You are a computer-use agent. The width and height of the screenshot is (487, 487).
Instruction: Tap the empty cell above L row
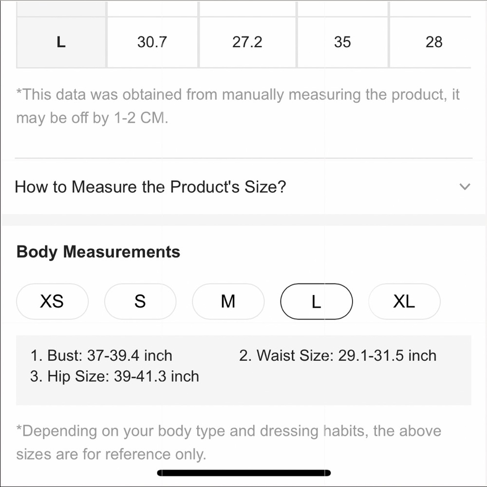61,8
